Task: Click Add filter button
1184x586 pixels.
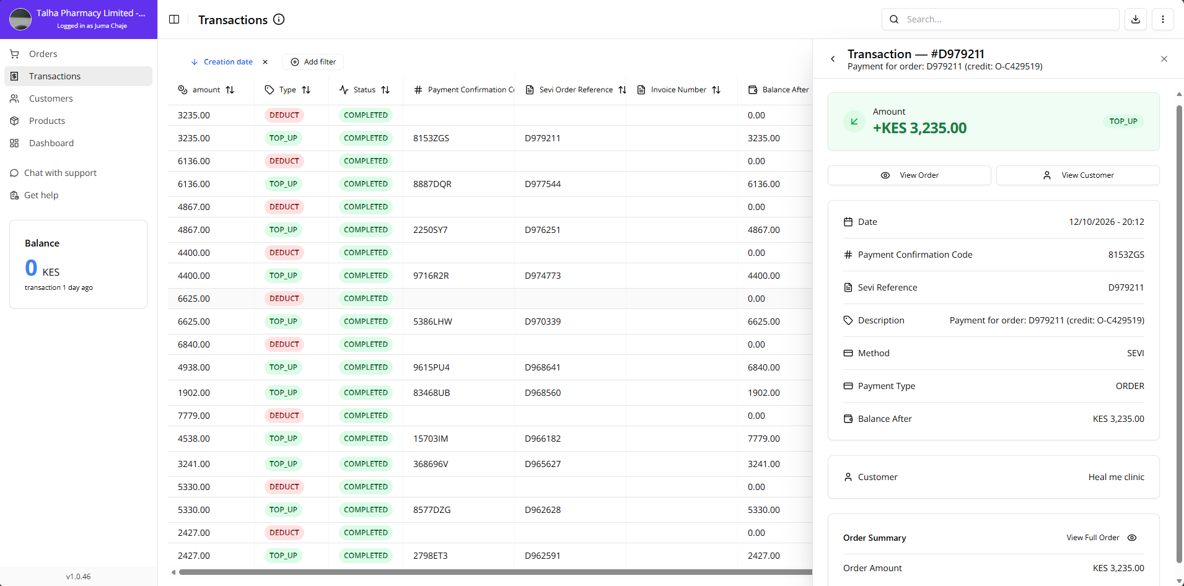Action: click(x=314, y=62)
